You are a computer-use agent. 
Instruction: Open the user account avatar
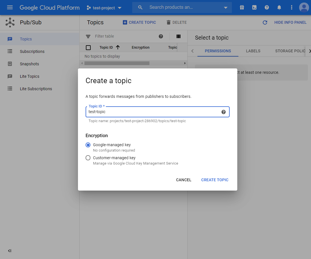pos(304,8)
